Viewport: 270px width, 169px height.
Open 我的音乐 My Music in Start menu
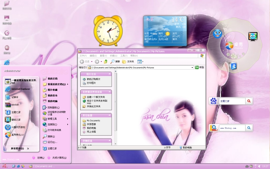[x=50, y=95]
